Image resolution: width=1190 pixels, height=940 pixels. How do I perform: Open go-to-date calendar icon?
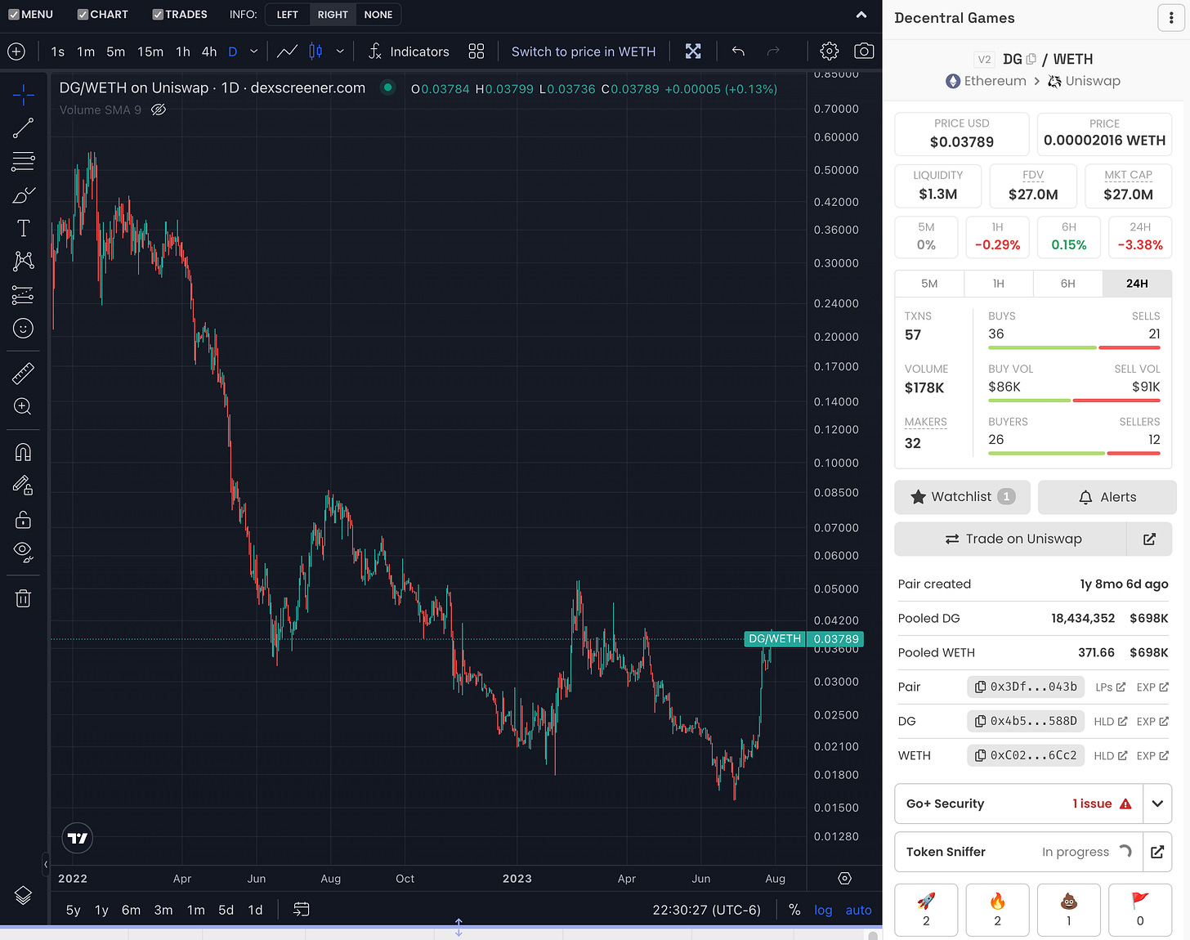point(301,910)
